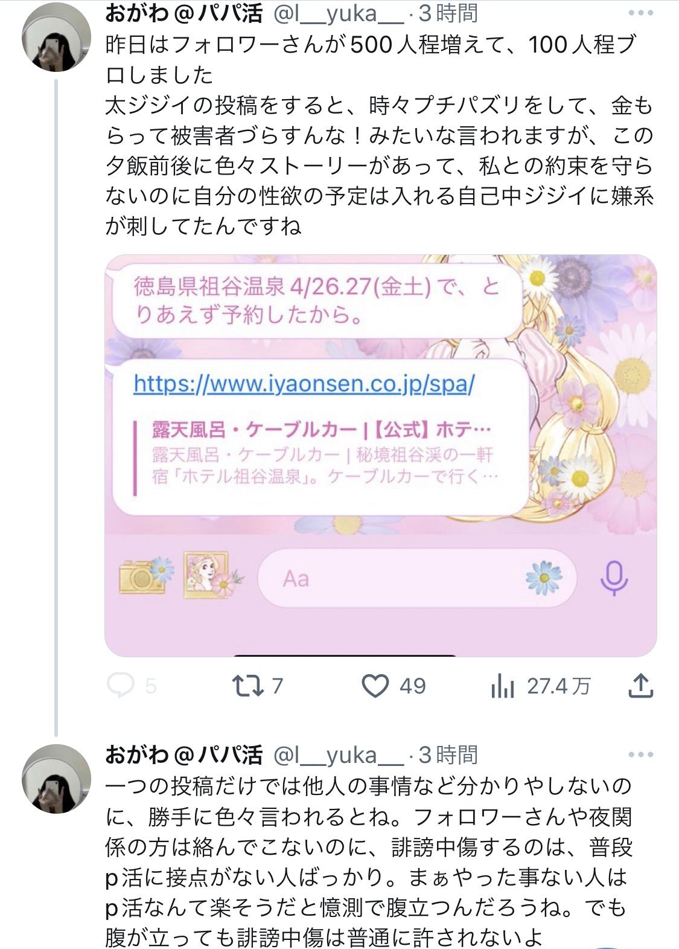The height and width of the screenshot is (949, 679).
Task: Tap the share upload icon
Action: [x=641, y=686]
